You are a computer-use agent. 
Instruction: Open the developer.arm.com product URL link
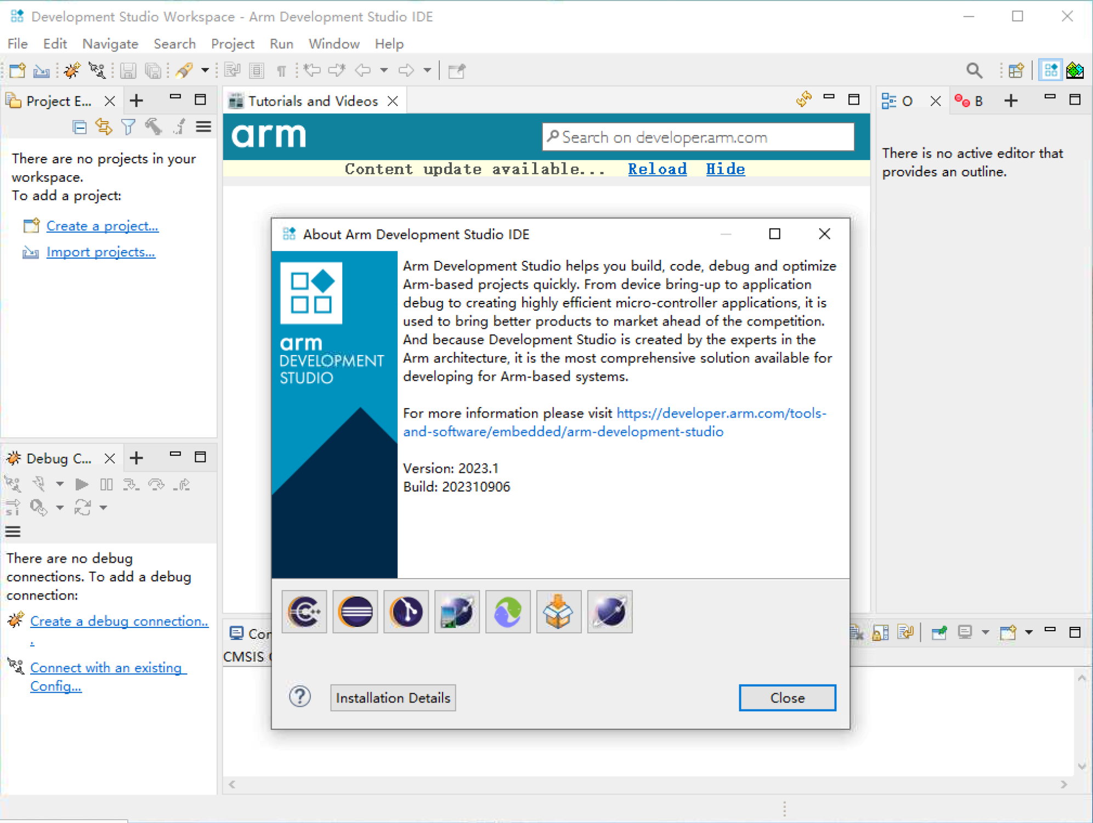pyautogui.click(x=614, y=422)
